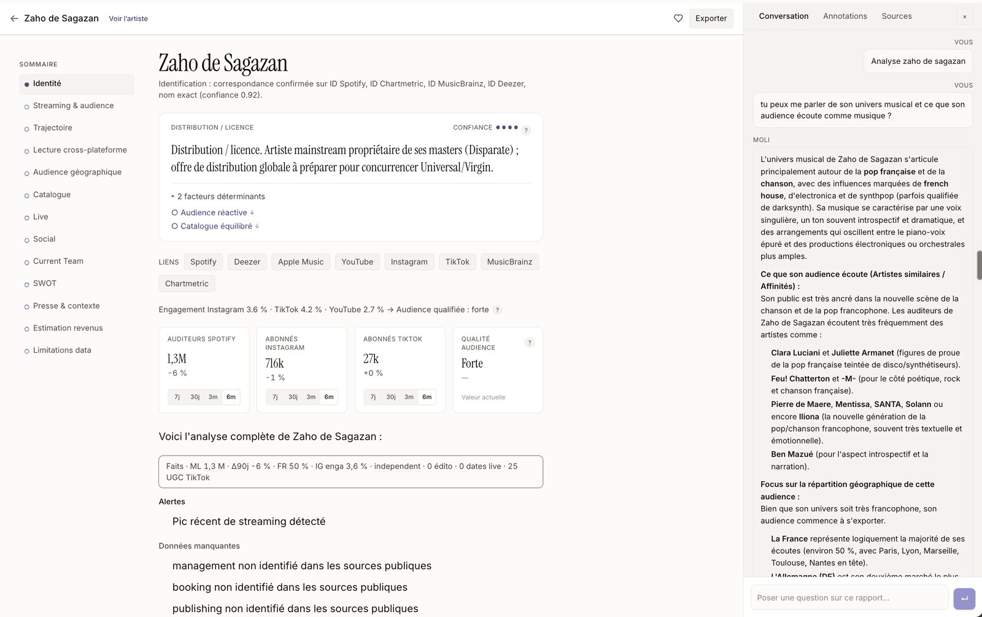Image resolution: width=982 pixels, height=617 pixels.
Task: Click the back arrow beside Zaho de Sagazan
Action: pyautogui.click(x=14, y=18)
